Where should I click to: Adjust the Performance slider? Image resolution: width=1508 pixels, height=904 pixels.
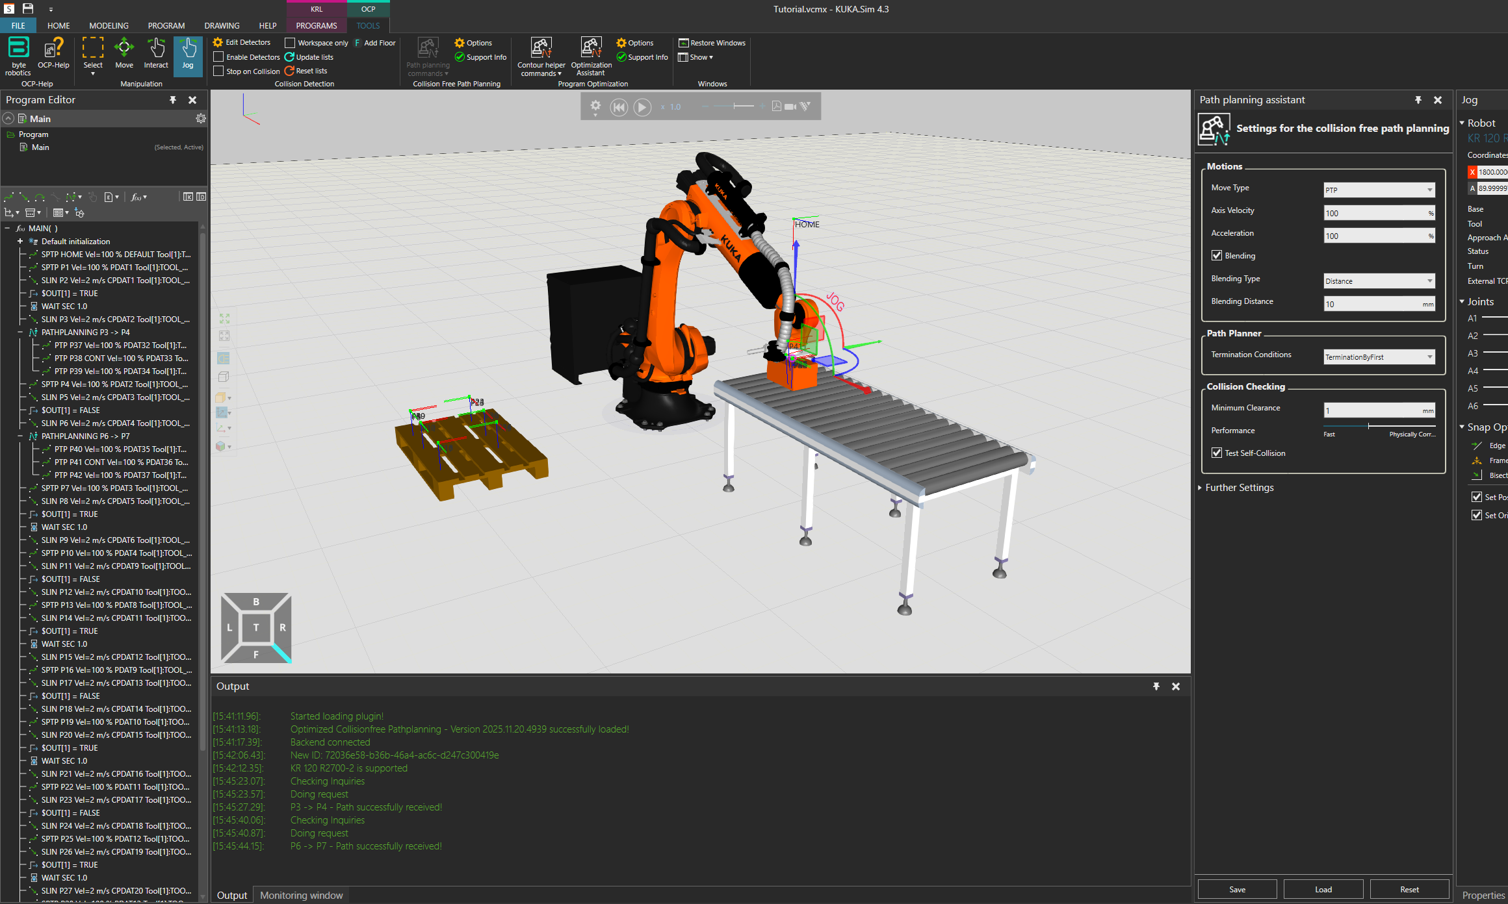(x=1369, y=426)
